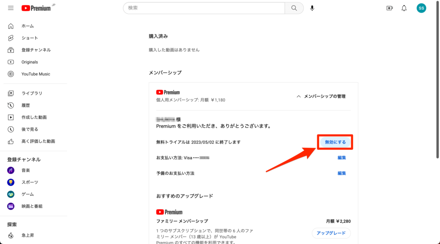Click the YouTube Premium logo

(x=36, y=8)
